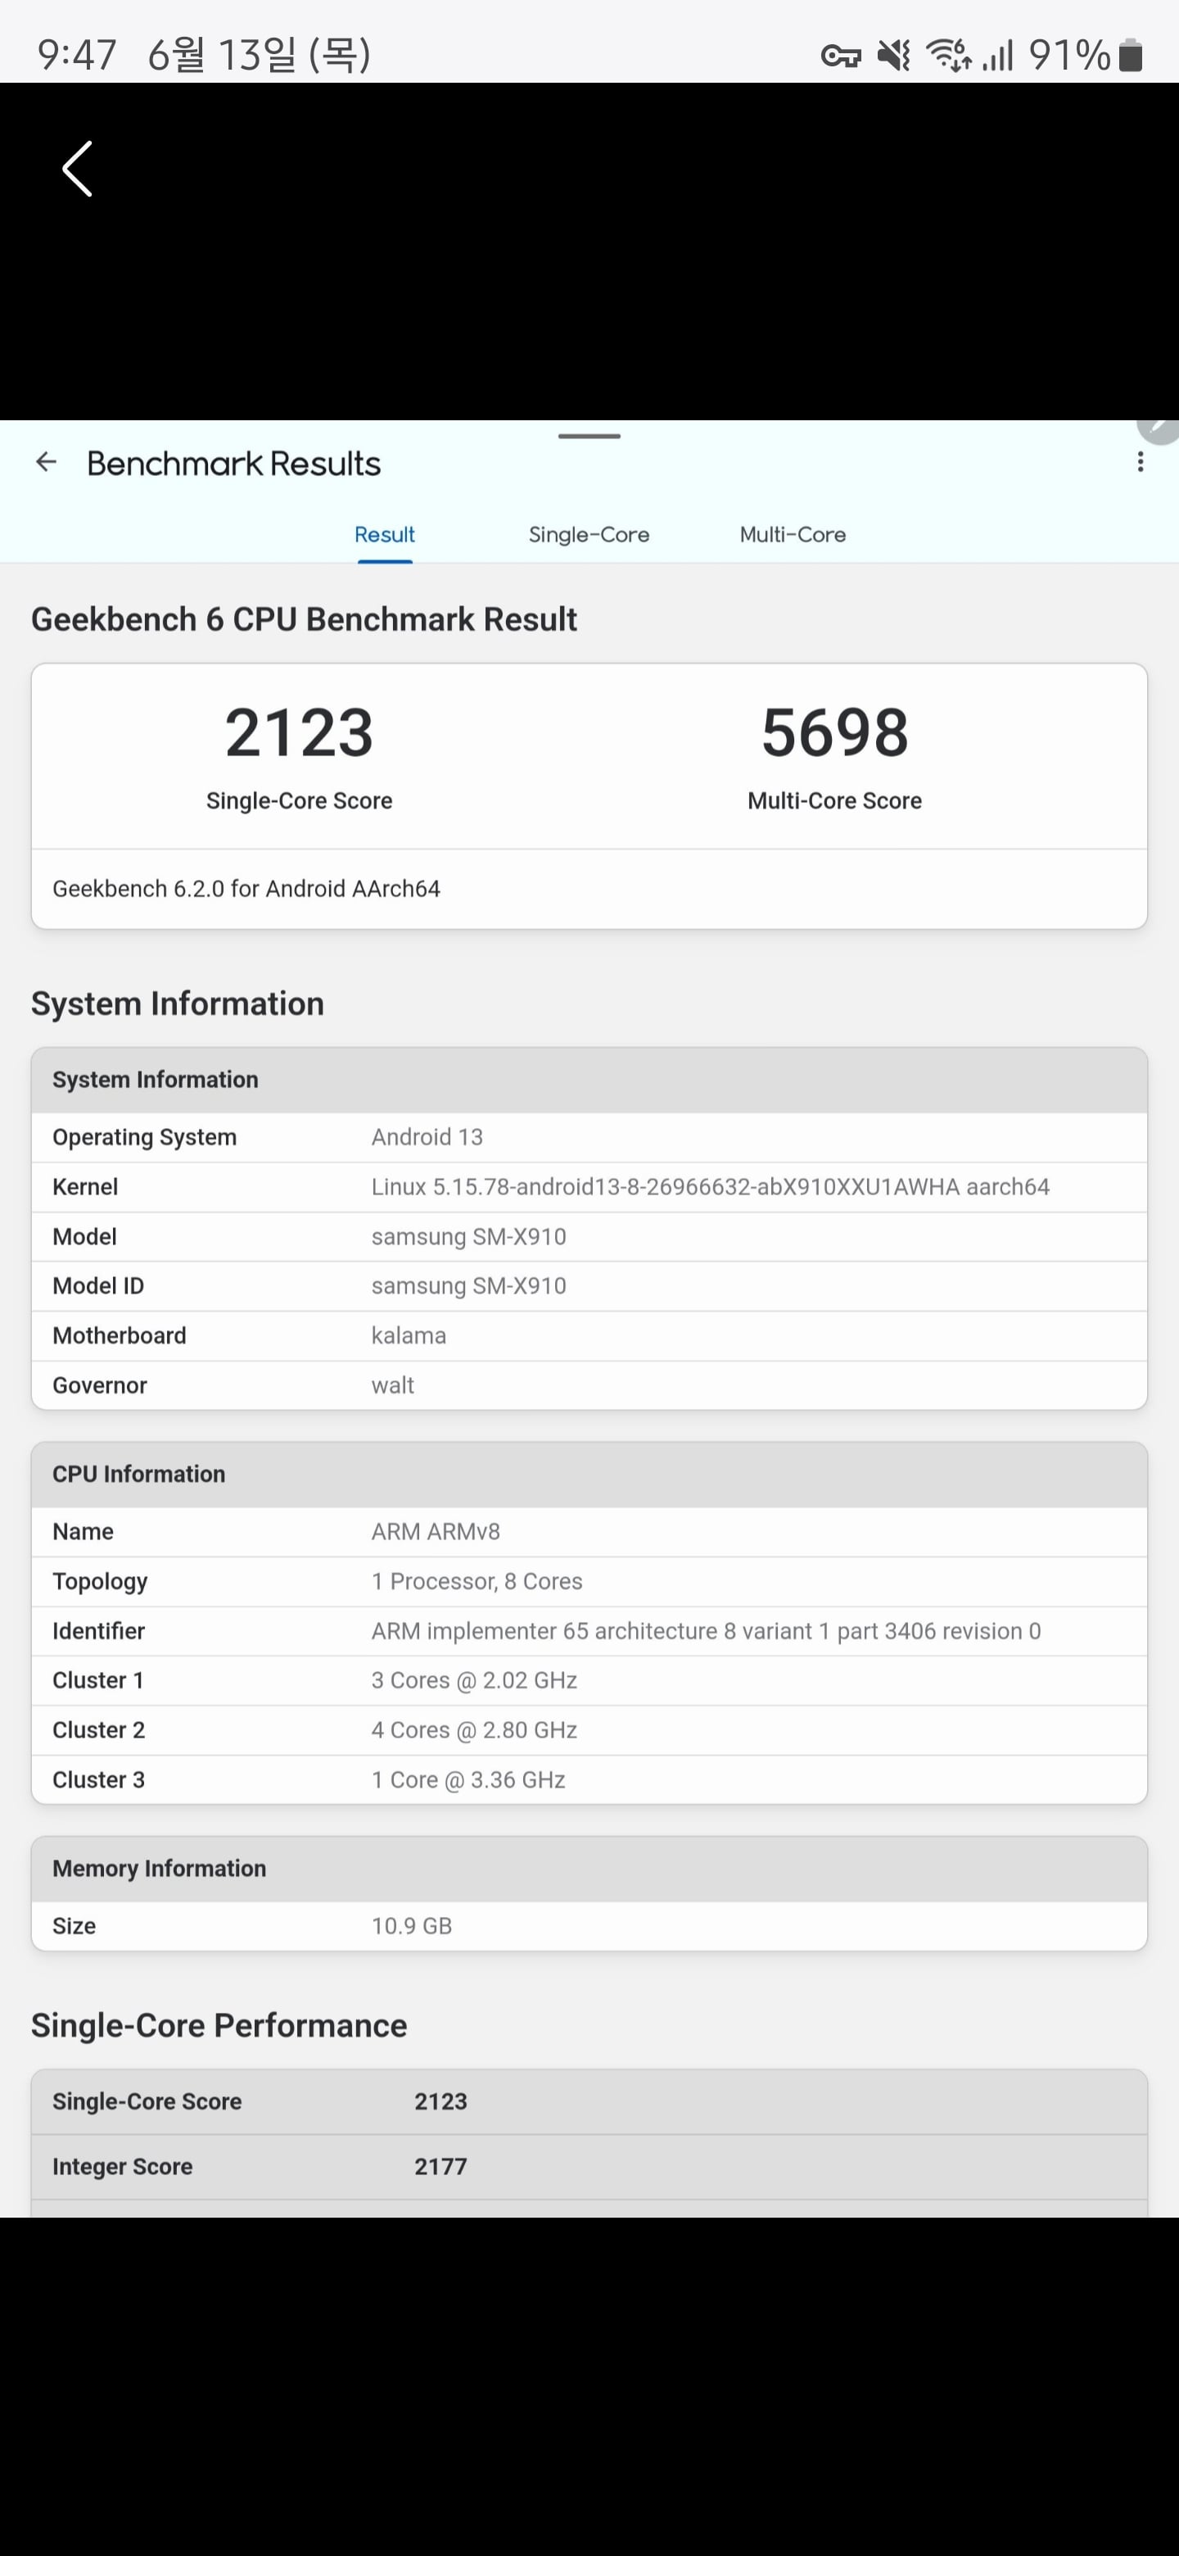Tap the CPU Information section header

pyautogui.click(x=589, y=1475)
